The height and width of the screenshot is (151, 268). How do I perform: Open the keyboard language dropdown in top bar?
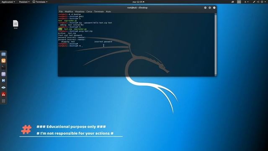click(x=246, y=2)
